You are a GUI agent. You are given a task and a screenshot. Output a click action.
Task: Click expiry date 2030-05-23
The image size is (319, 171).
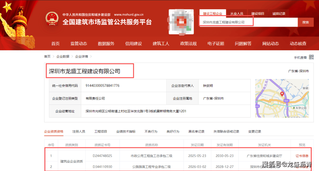[x=225, y=156]
